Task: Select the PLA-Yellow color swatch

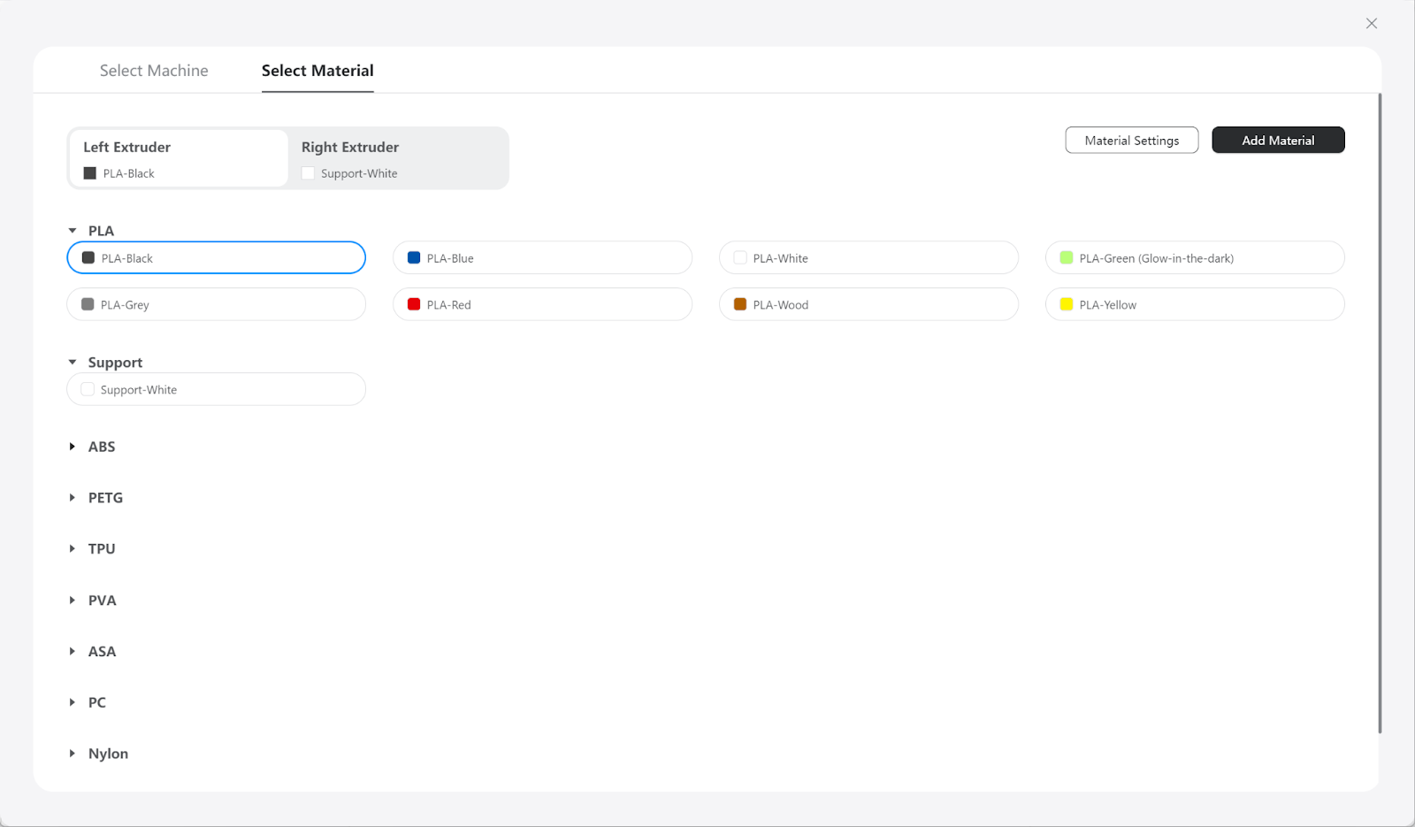Action: click(x=1067, y=305)
